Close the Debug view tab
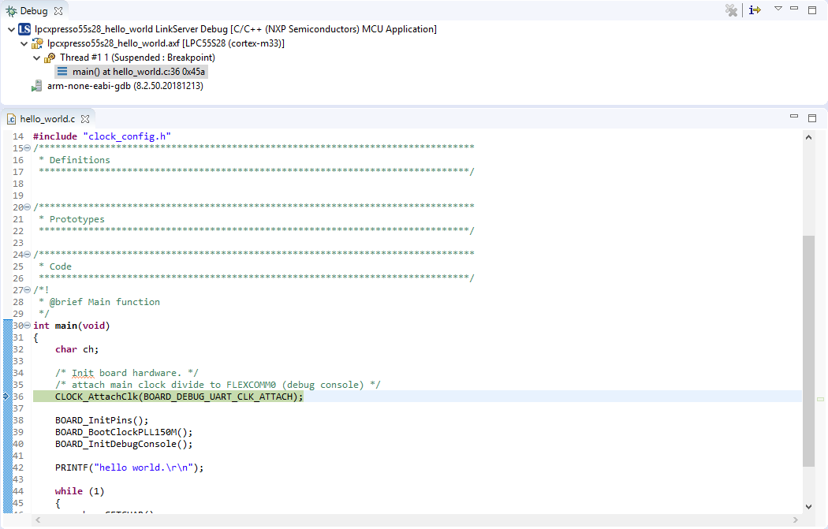Viewport: 828px width, 529px height. pyautogui.click(x=58, y=11)
